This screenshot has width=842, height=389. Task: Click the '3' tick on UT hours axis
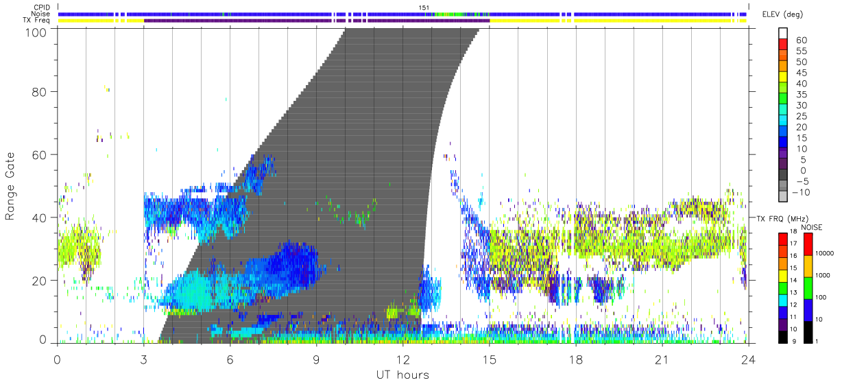pyautogui.click(x=143, y=359)
